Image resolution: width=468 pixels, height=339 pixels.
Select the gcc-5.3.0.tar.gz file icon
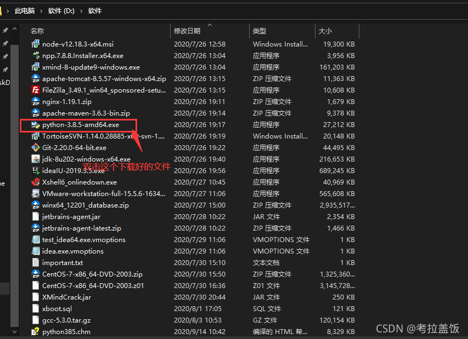pos(36,320)
